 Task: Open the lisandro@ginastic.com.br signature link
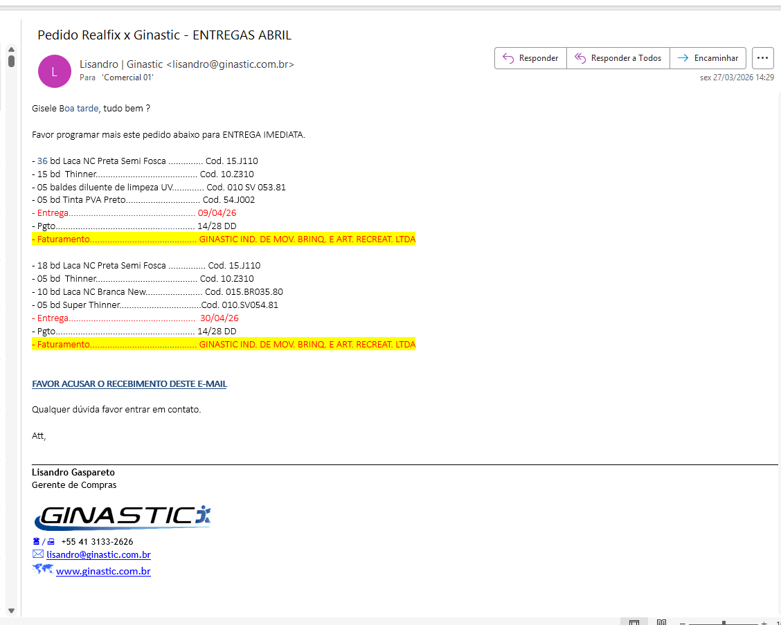98,554
